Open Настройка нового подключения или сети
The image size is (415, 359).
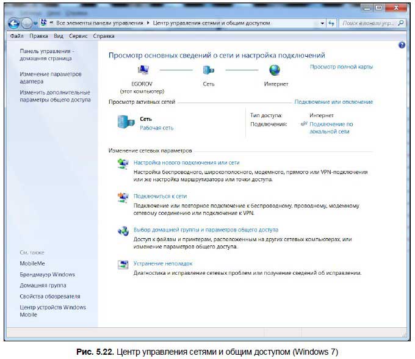pyautogui.click(x=186, y=162)
